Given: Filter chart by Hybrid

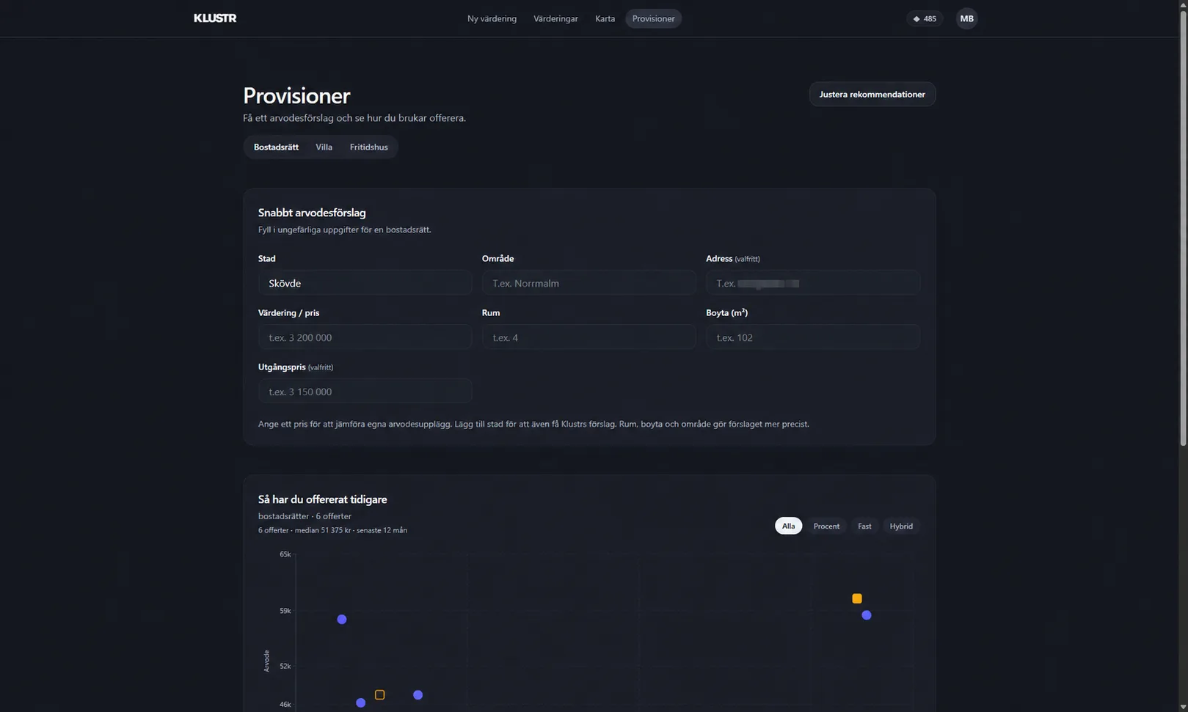Looking at the screenshot, I should pos(901,526).
